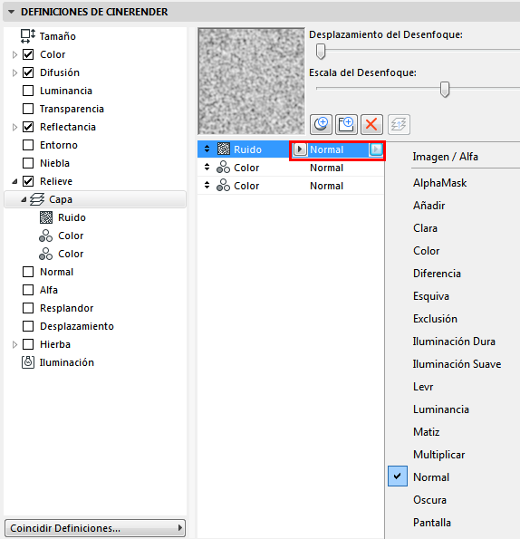Expand the Color channel tree node
Viewport: 520px width, 539px height.
pyautogui.click(x=14, y=54)
